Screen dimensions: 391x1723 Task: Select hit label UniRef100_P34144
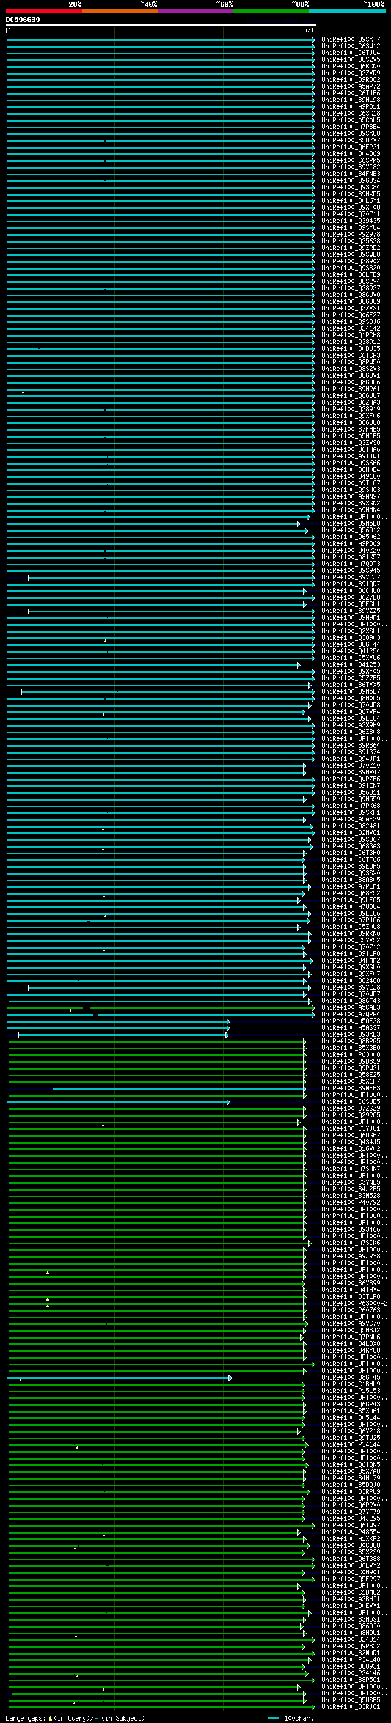(351, 1445)
